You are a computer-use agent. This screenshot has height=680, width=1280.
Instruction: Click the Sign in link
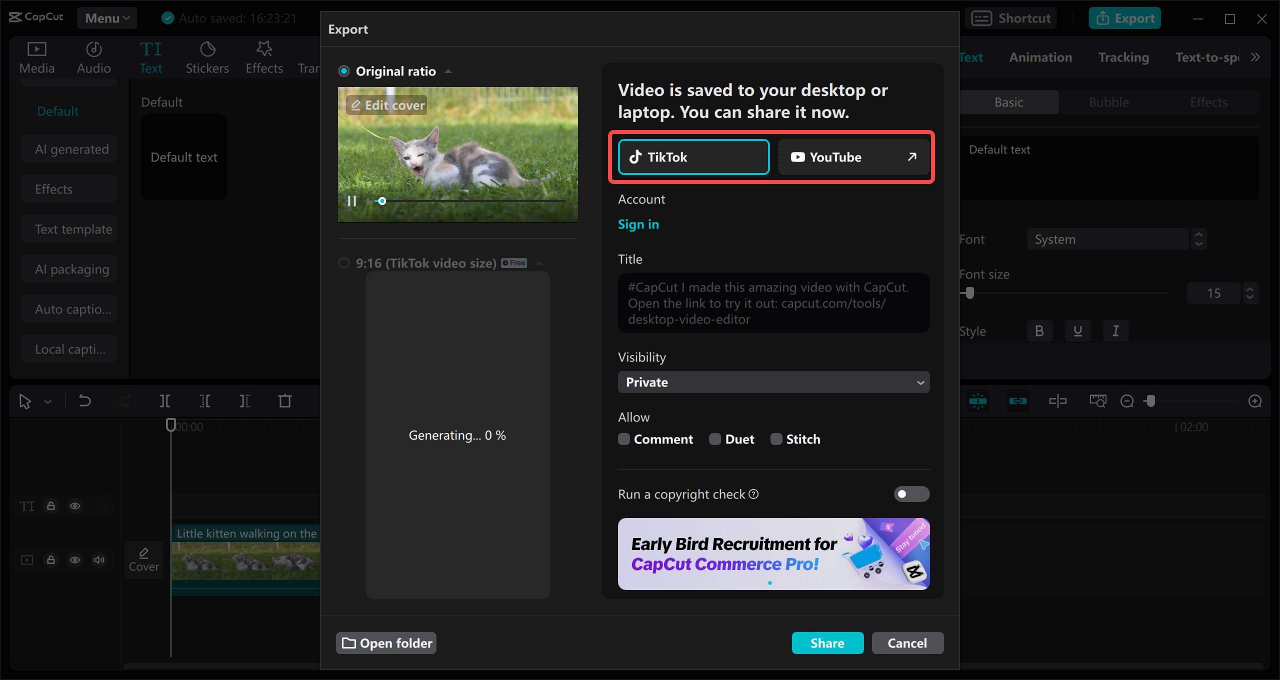coord(638,224)
